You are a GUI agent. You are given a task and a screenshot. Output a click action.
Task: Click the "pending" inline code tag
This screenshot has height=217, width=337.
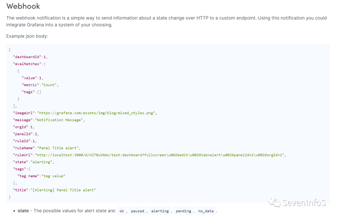(183, 211)
